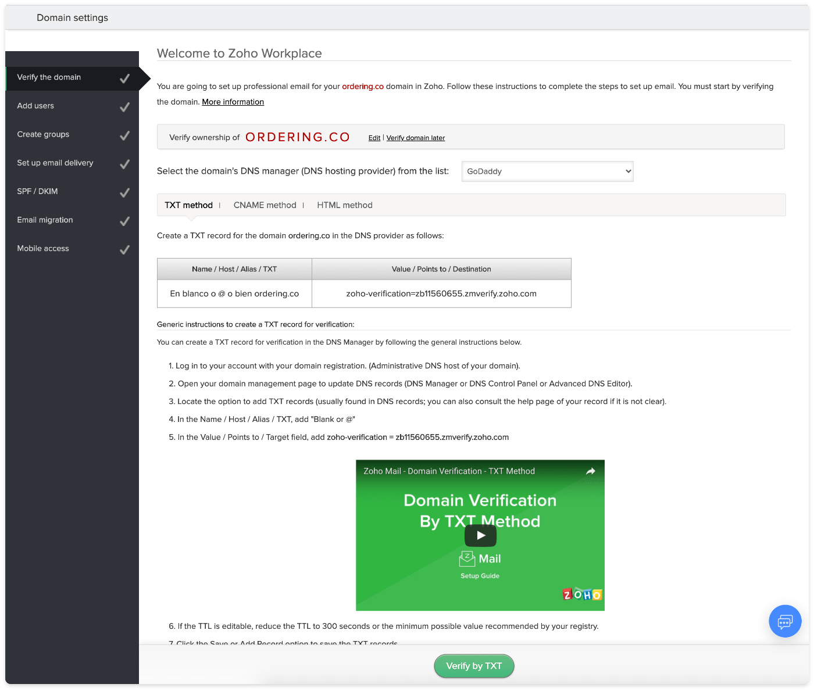The height and width of the screenshot is (691, 814).
Task: Click the Verify by TXT button
Action: pyautogui.click(x=474, y=666)
